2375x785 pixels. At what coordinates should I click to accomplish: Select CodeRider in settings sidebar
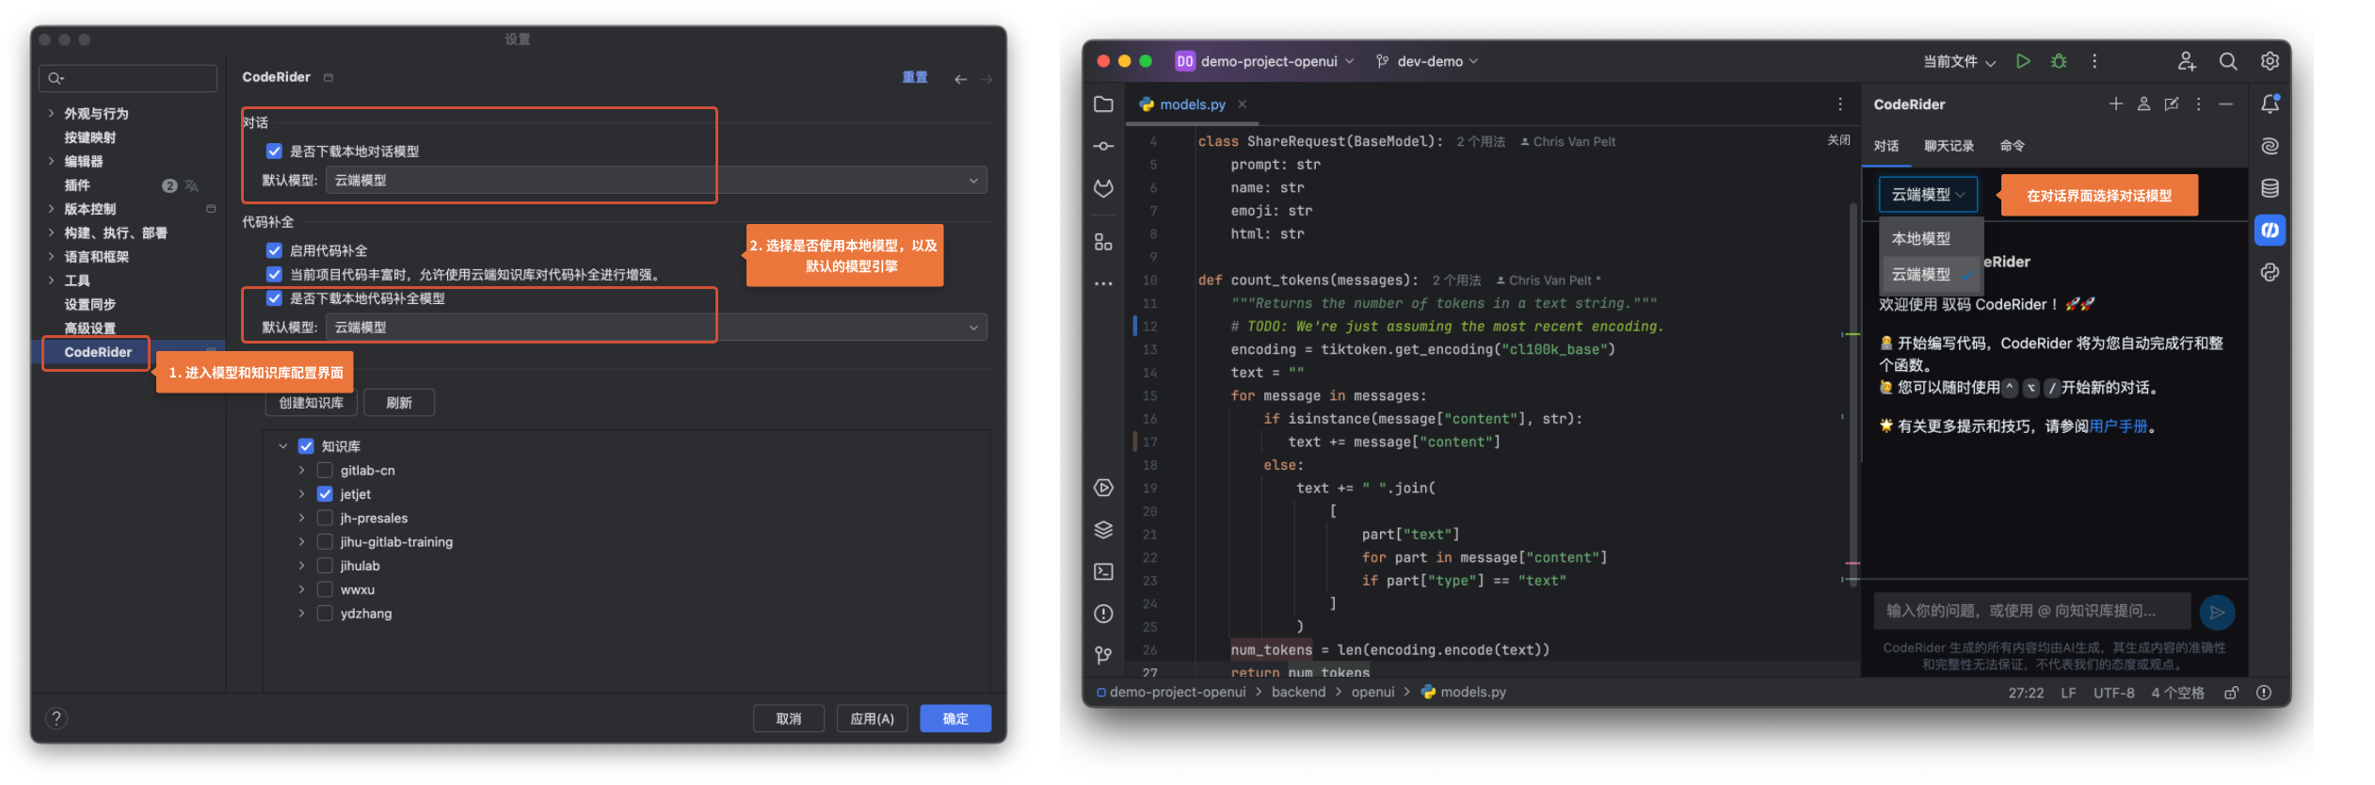tap(97, 352)
